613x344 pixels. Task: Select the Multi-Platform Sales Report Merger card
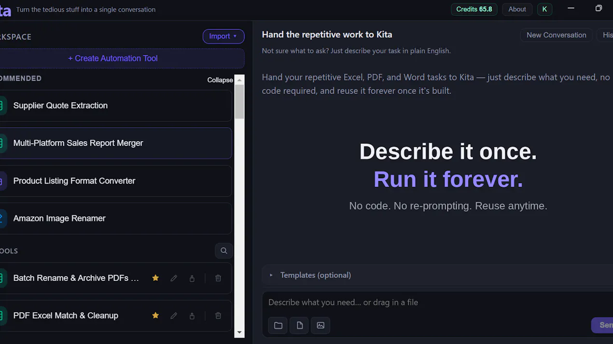(x=116, y=143)
